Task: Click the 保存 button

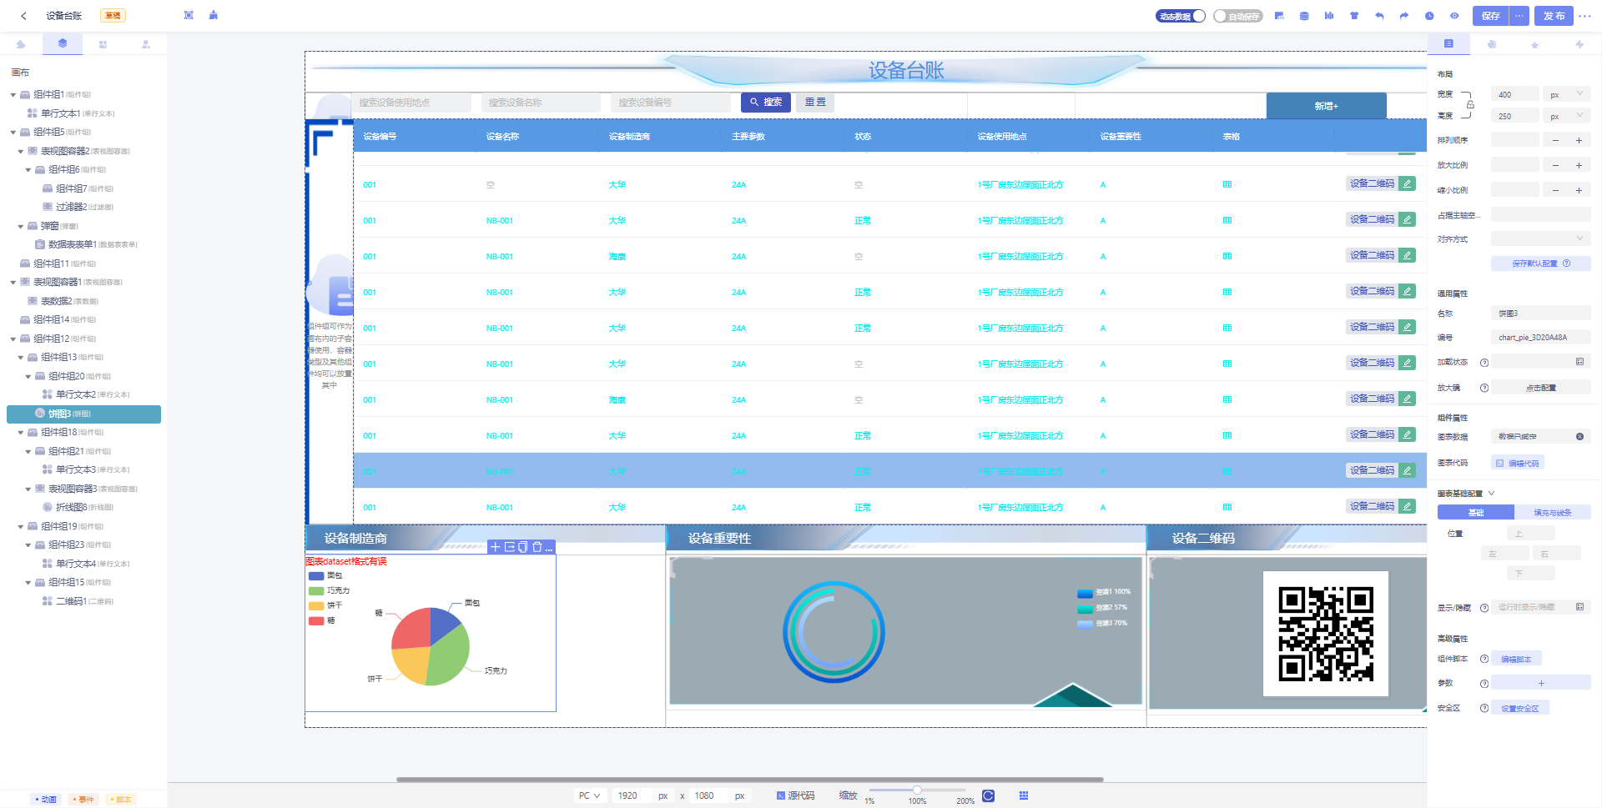Action: click(1491, 16)
